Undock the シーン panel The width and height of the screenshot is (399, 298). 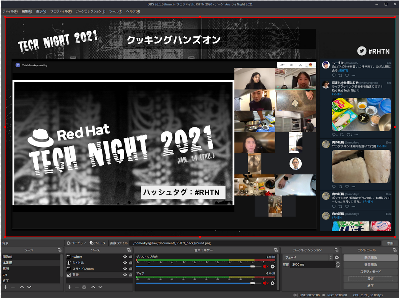point(60,250)
